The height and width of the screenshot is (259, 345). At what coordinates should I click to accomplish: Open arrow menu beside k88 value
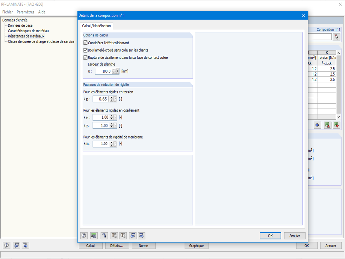tap(115, 144)
